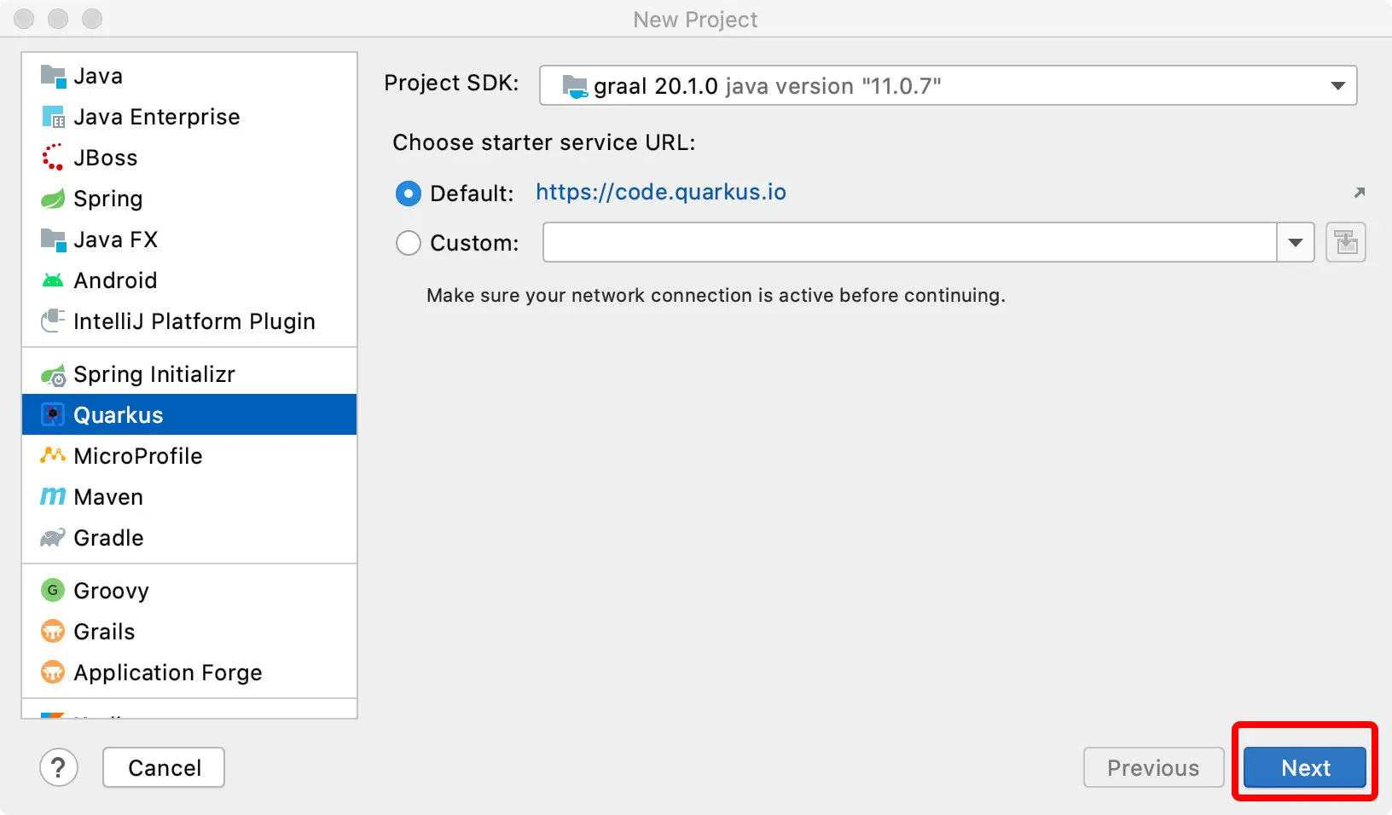
Task: Open the code.quarkus.io link
Action: pyautogui.click(x=661, y=193)
